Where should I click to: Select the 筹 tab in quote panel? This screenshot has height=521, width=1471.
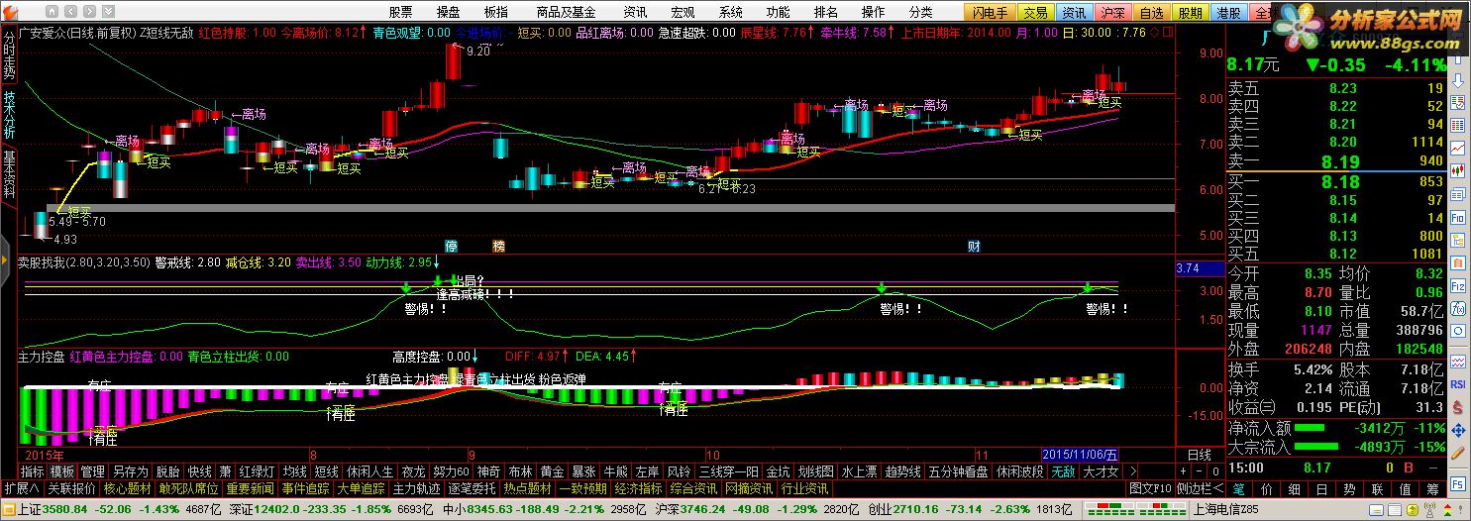[x=1432, y=489]
